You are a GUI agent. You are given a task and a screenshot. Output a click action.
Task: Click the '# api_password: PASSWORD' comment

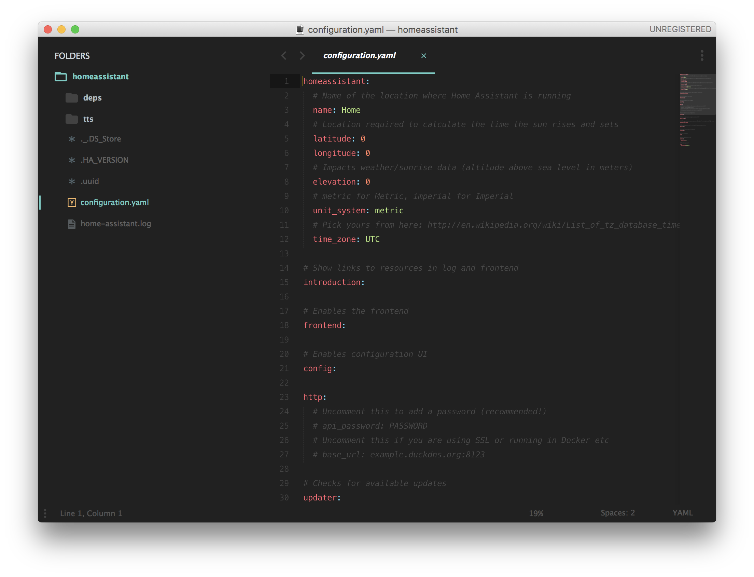tap(370, 426)
